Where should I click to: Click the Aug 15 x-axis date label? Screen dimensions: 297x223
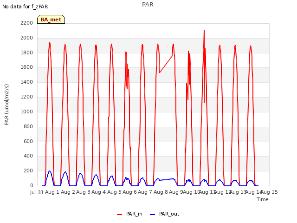[x=269, y=192]
